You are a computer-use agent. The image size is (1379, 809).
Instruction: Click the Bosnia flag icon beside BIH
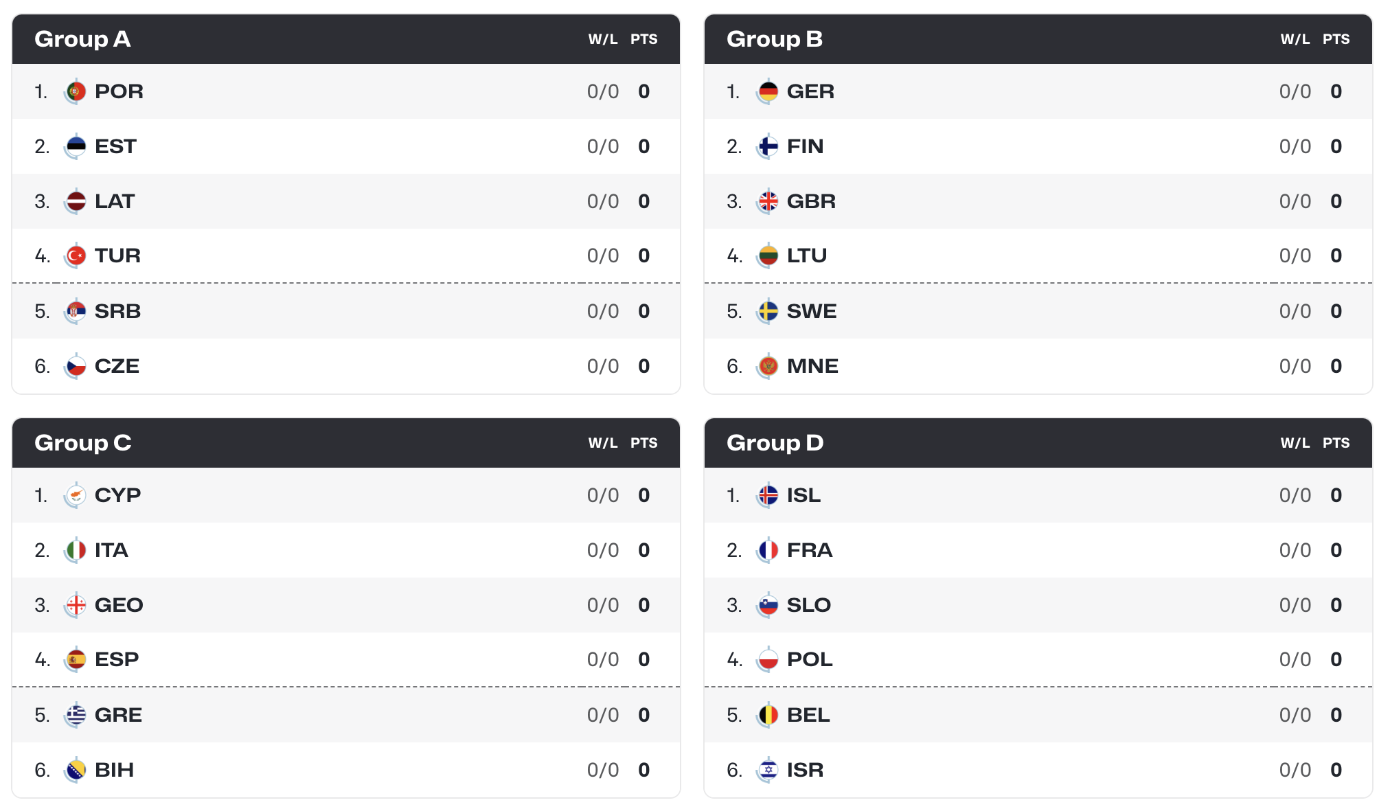coord(76,770)
